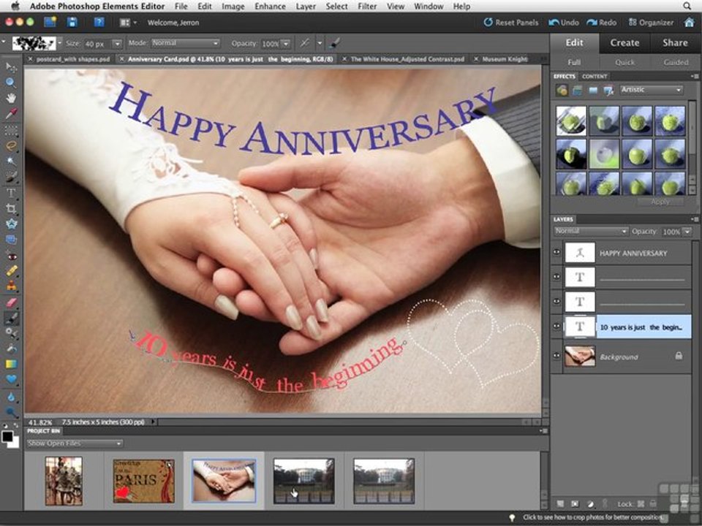Screen dimensions: 702x526
Task: Open brush Size dropdown
Action: pyautogui.click(x=117, y=43)
